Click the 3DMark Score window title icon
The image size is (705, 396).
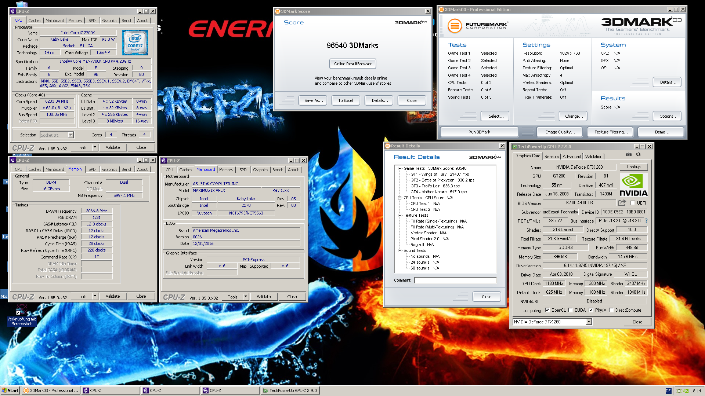tap(278, 11)
